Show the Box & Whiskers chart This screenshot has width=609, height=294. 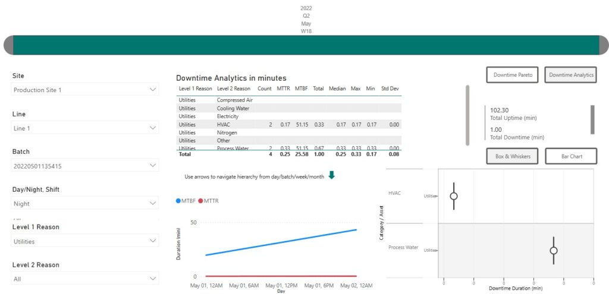(512, 156)
